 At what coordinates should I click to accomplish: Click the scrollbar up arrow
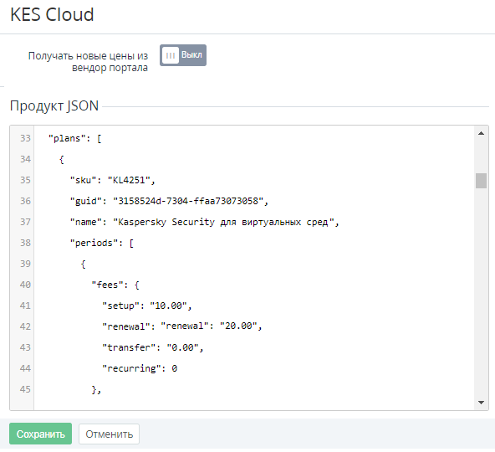tap(481, 133)
